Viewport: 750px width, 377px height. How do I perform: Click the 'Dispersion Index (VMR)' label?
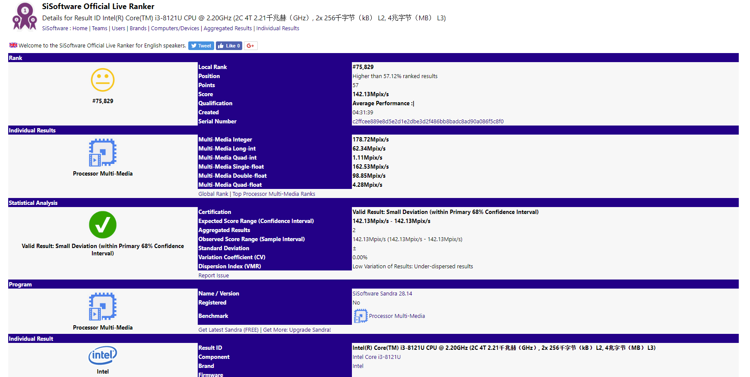(x=230, y=267)
